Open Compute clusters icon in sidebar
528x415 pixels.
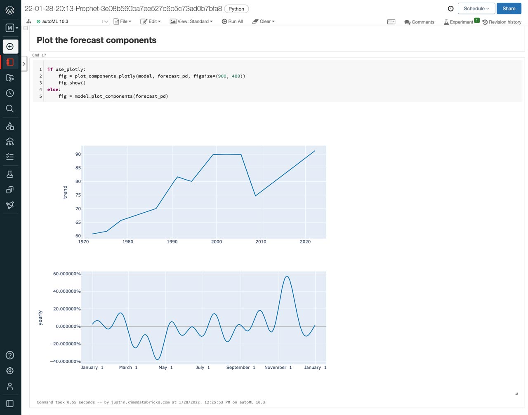(x=10, y=142)
